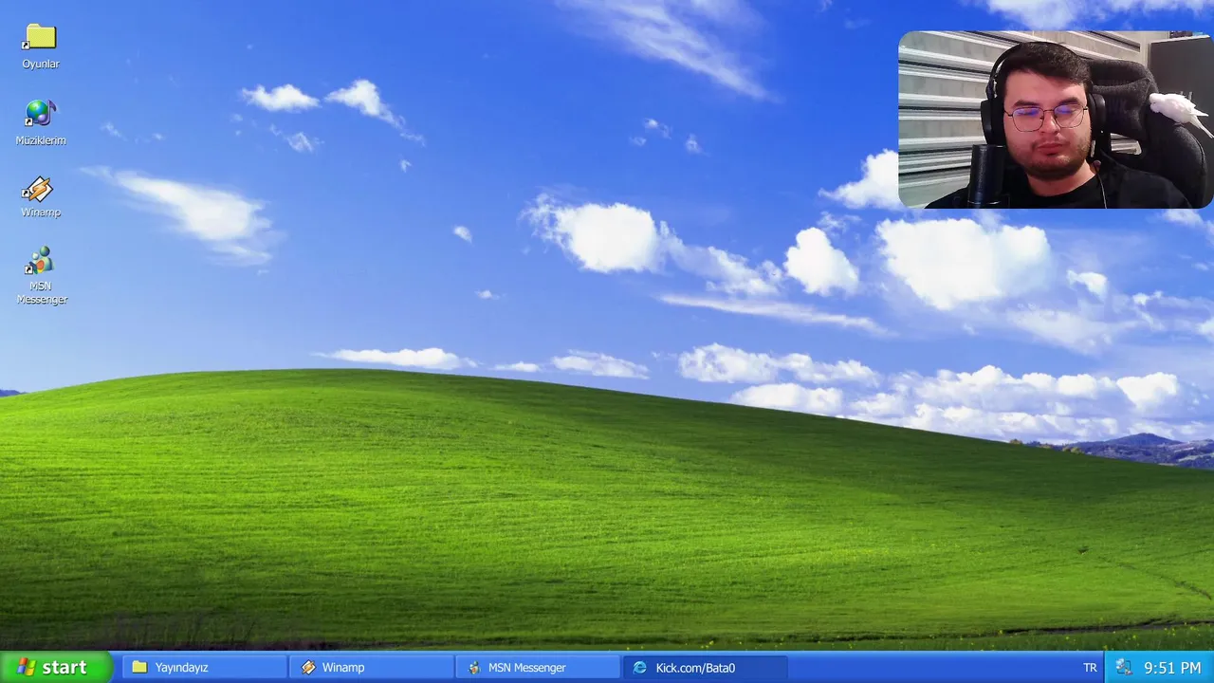Switch to the Yayındayız taskbar window
Image resolution: width=1214 pixels, height=683 pixels.
coord(204,668)
